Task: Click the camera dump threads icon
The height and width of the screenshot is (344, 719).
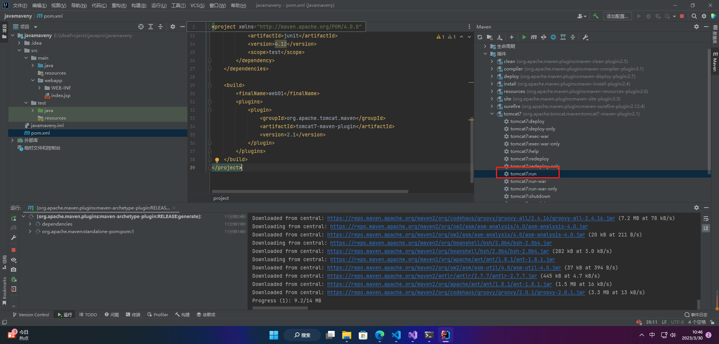Action: [13, 270]
